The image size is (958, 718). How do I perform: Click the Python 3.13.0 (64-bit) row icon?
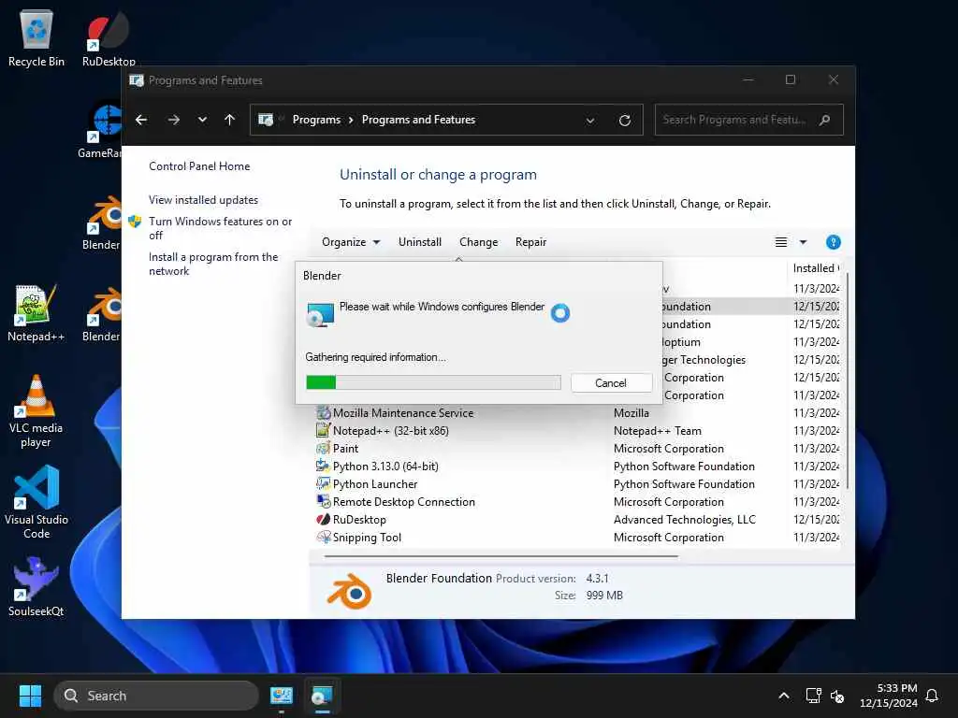point(323,466)
